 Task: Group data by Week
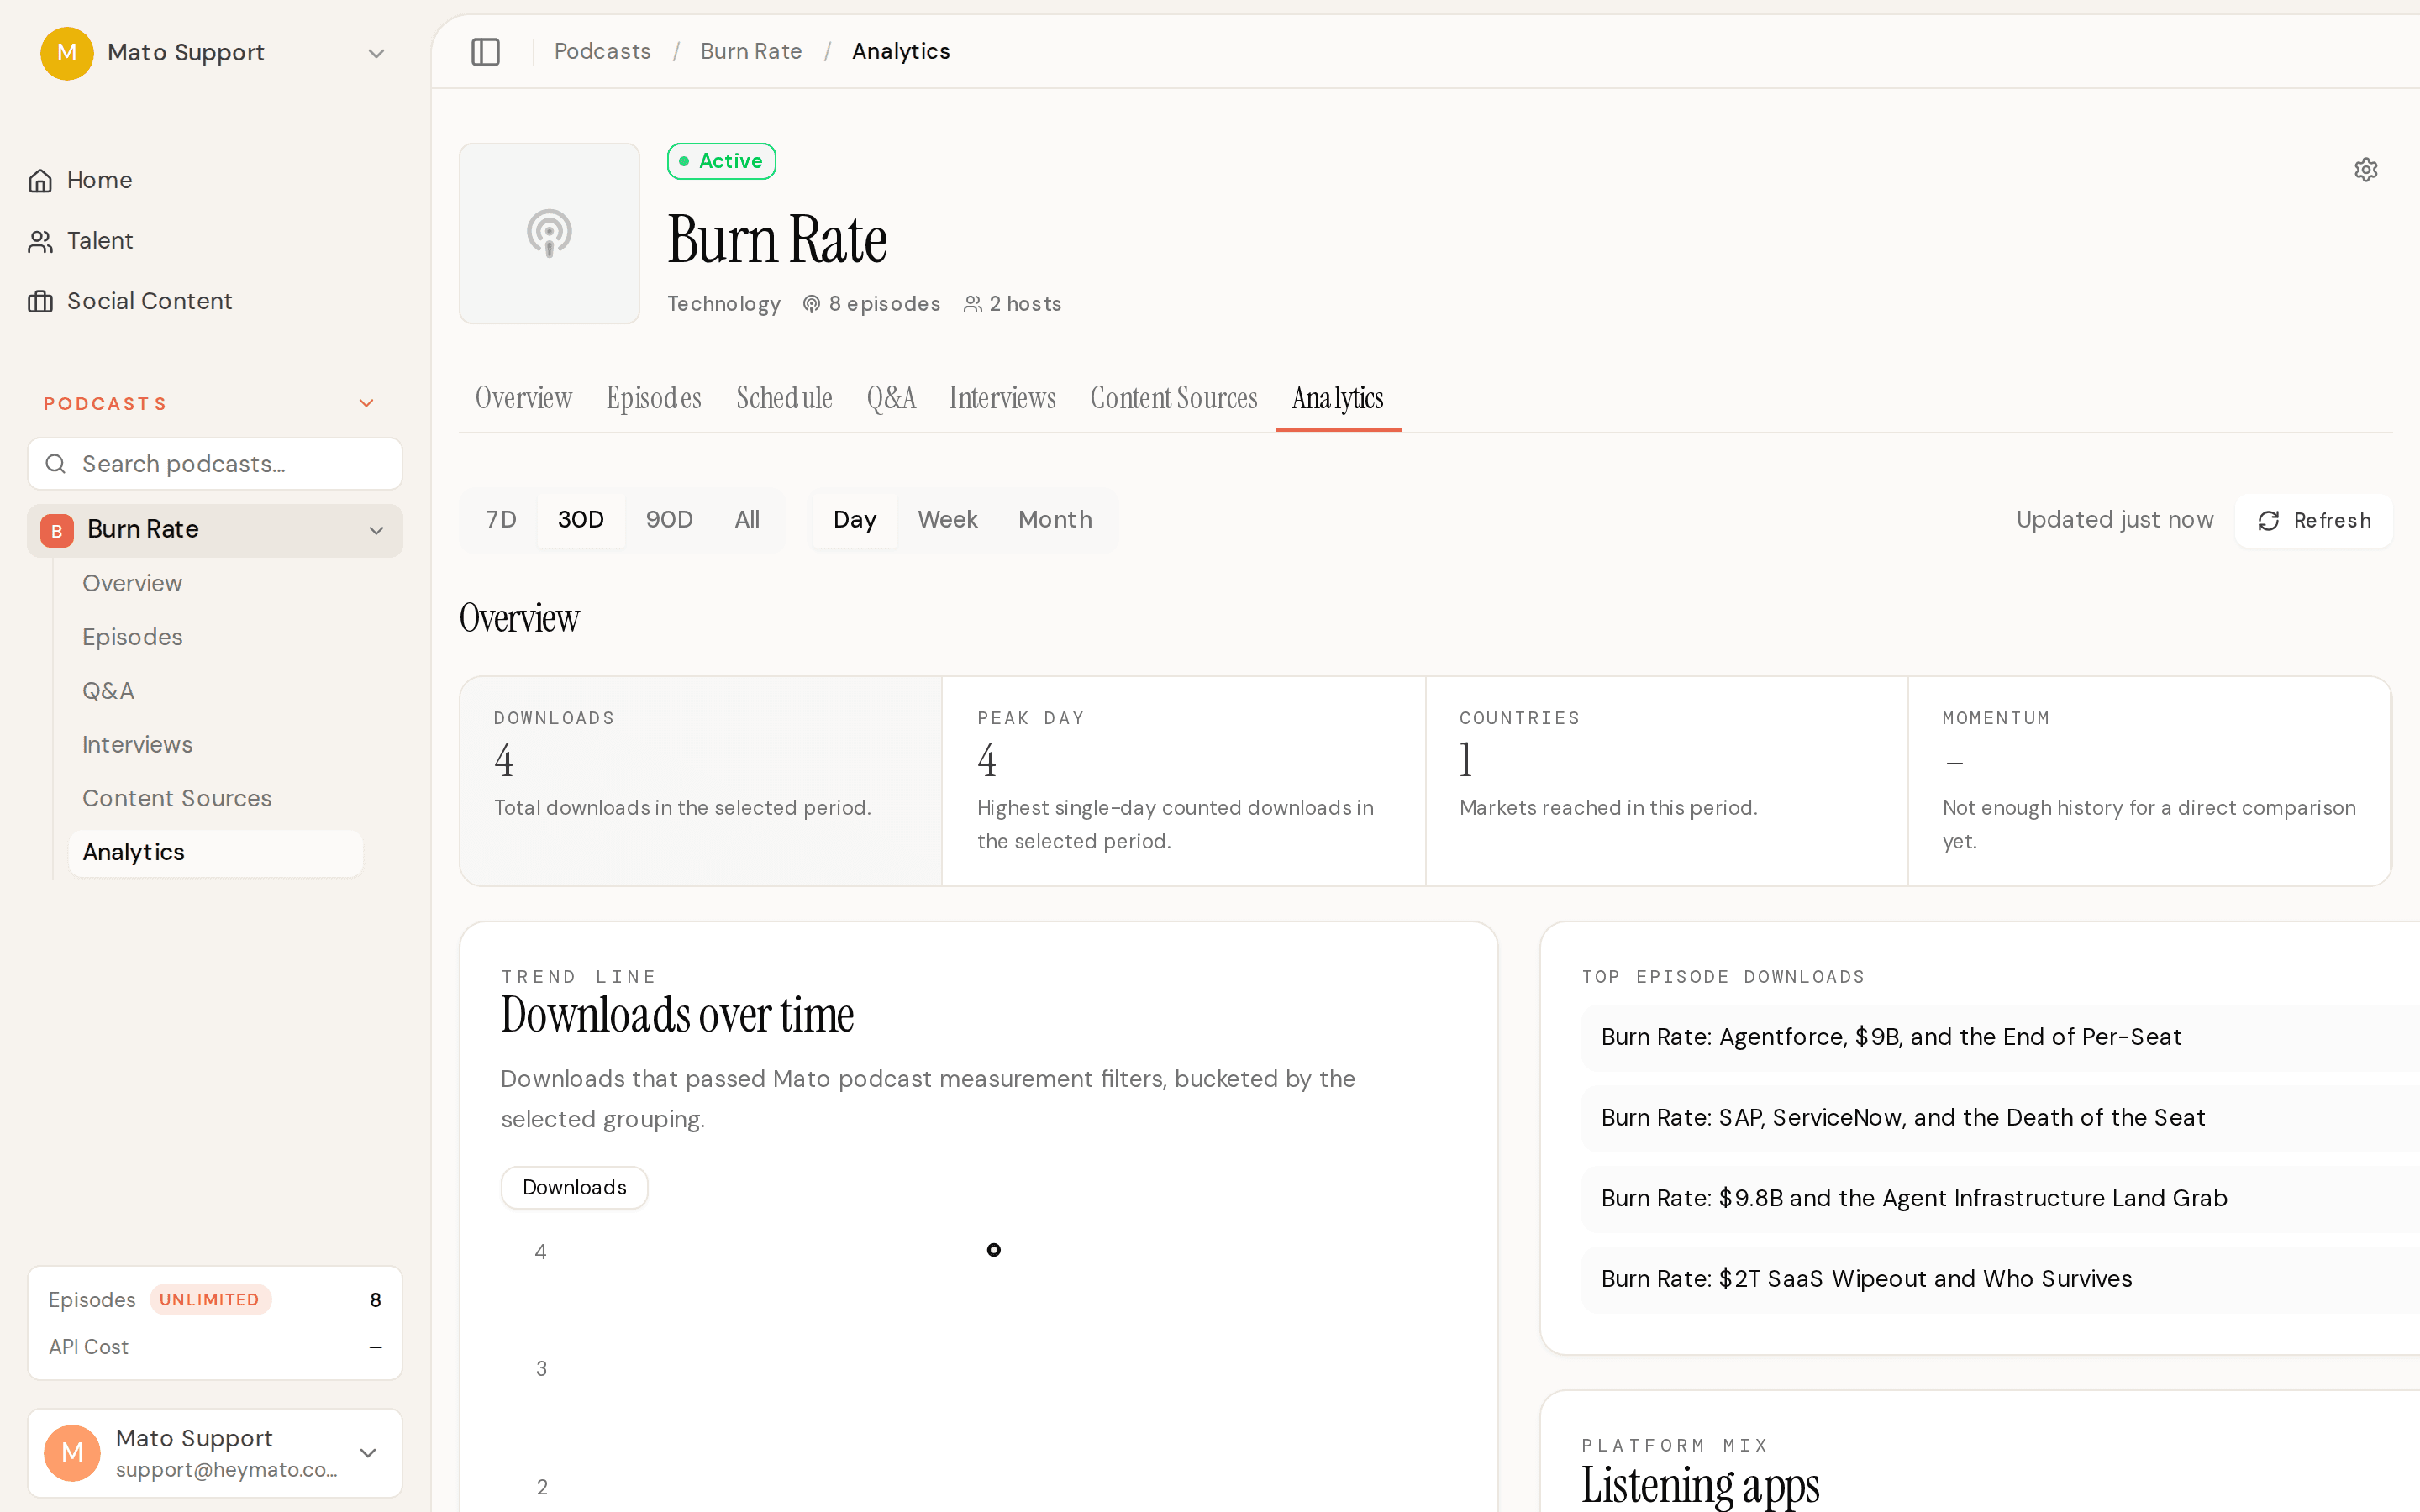pos(948,520)
